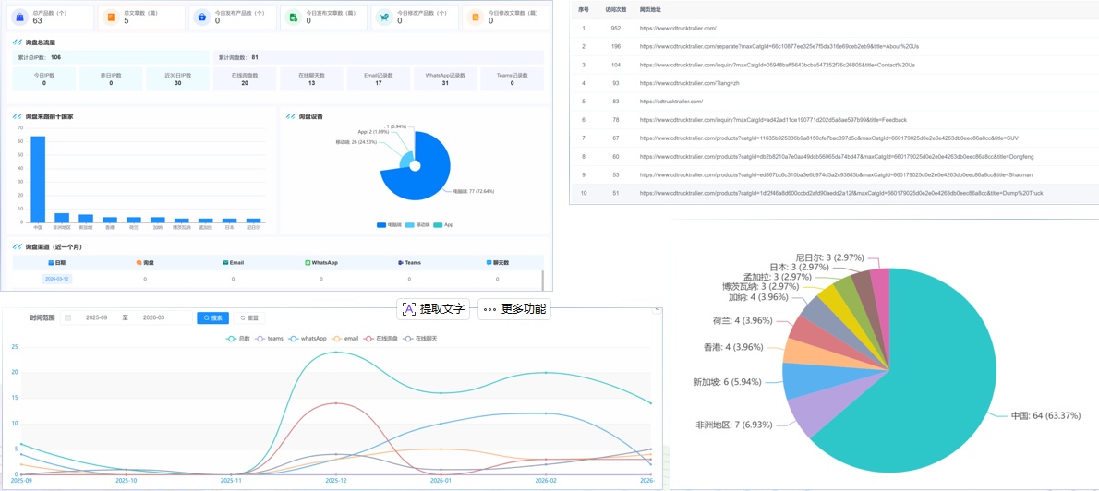Click the Teams column purple icon
The width and height of the screenshot is (1099, 491).
pyautogui.click(x=400, y=263)
